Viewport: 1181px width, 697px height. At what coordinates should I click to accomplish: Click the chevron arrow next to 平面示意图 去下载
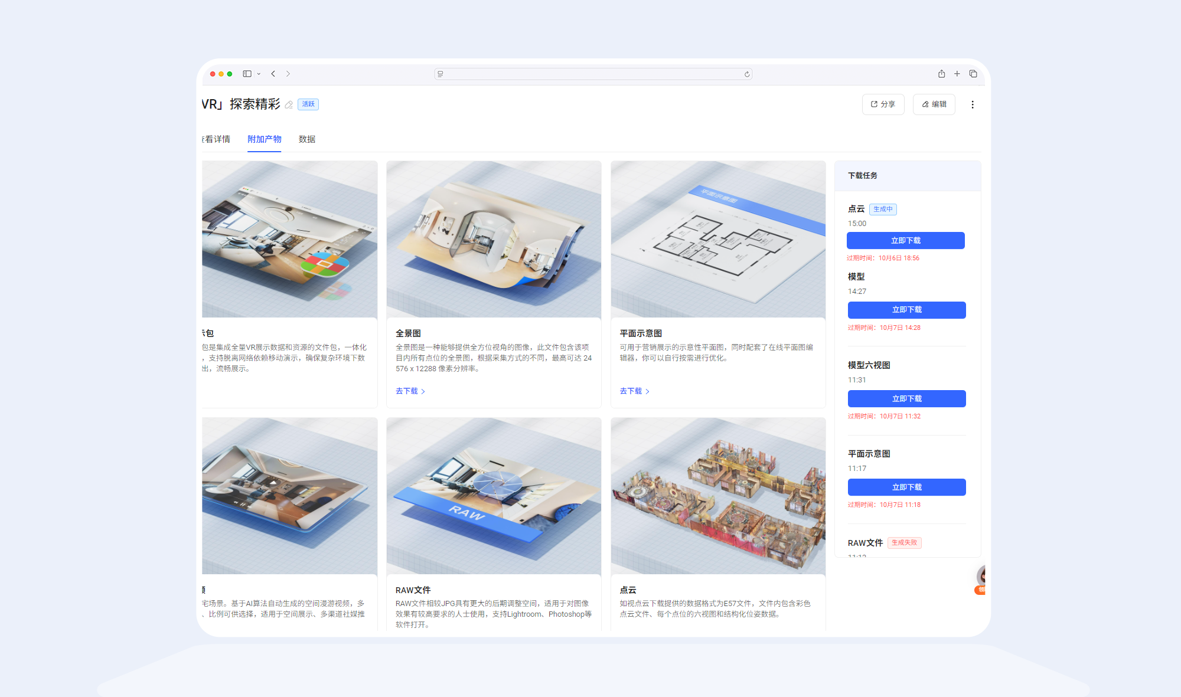click(647, 392)
